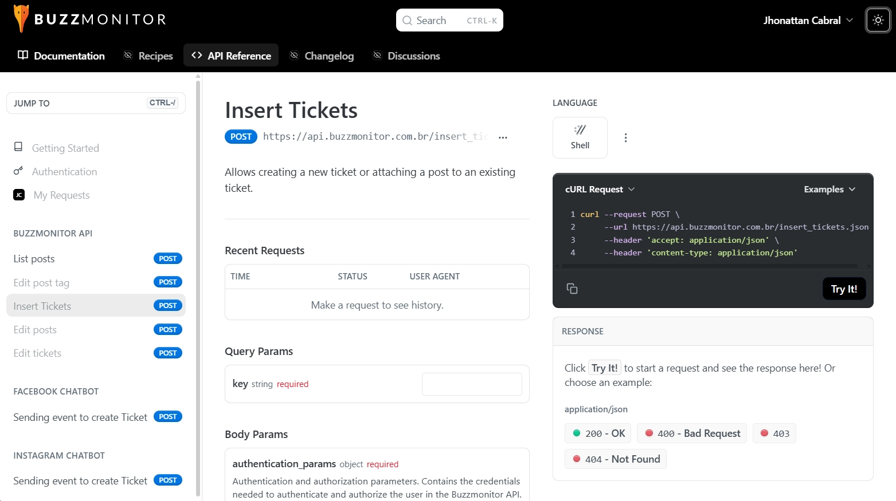Viewport: 896px width, 501px height.
Task: Click the STATUS column header
Action: [353, 277]
